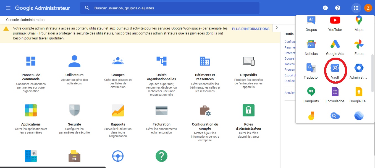Launch the Jamboard icon in apps panel
375x168 pixels.
[x=311, y=116]
